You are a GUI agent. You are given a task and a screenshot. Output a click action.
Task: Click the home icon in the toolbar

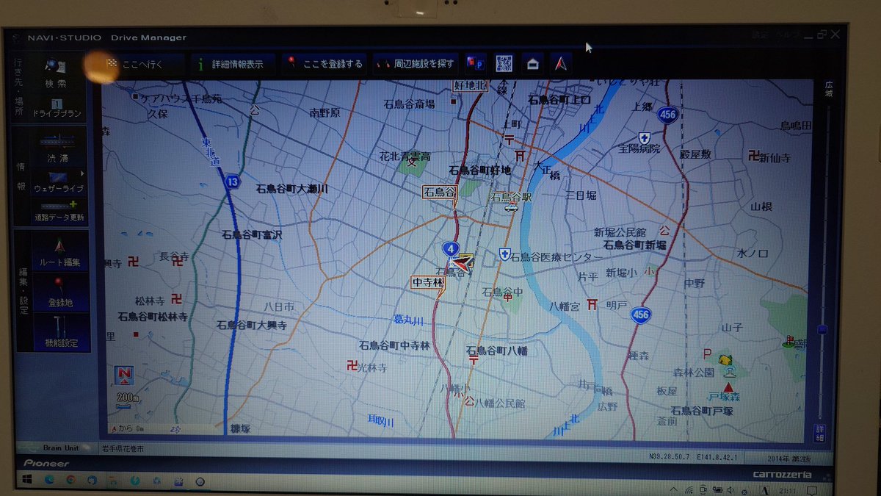click(532, 64)
